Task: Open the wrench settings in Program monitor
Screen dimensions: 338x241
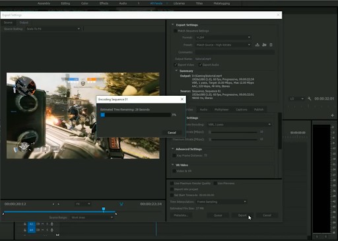Action: click(309, 98)
